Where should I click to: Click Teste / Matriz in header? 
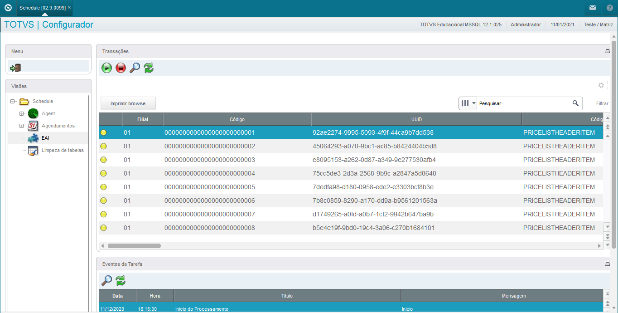598,24
